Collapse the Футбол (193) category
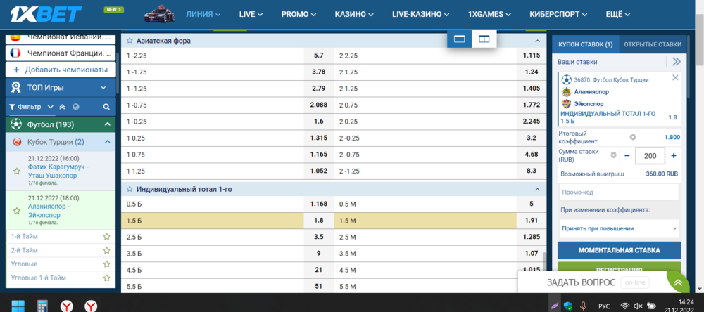 pyautogui.click(x=107, y=124)
